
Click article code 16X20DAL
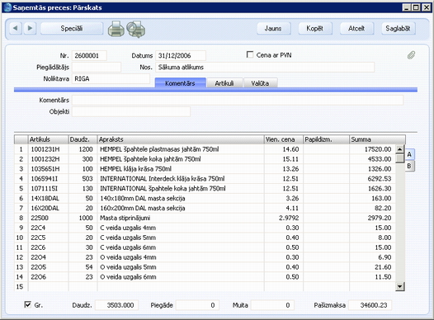(x=45, y=209)
